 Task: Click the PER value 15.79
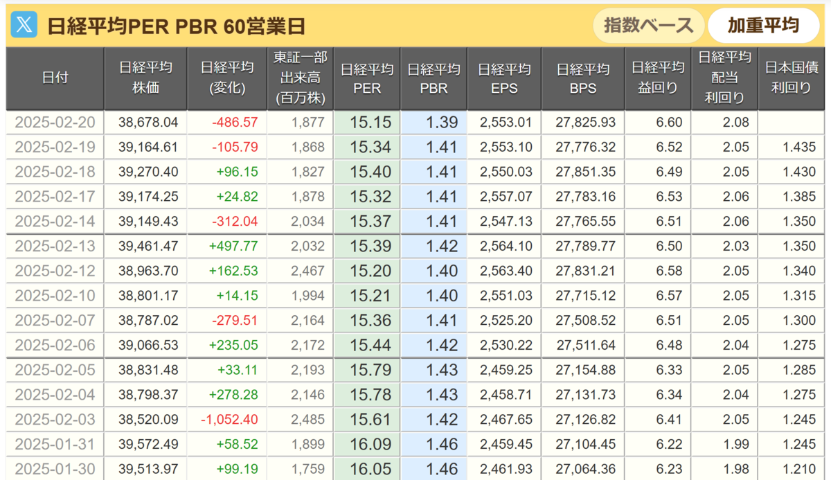tap(370, 370)
